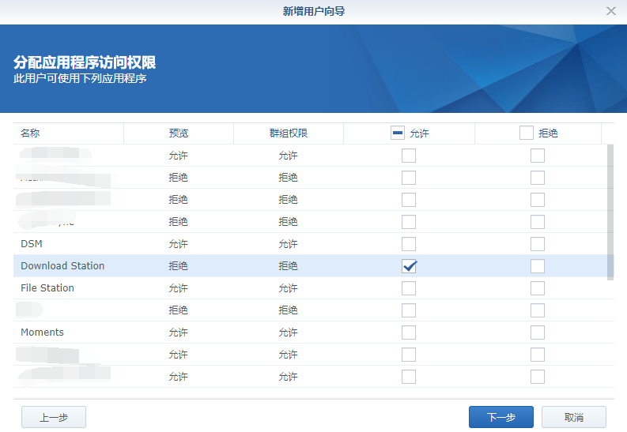The height and width of the screenshot is (432, 627).
Task: Toggle the header 允许 select-all checkbox
Action: coord(398,133)
